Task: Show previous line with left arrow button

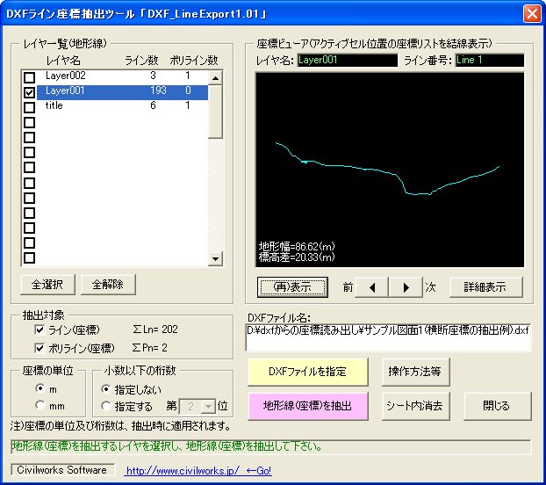Action: coord(371,287)
